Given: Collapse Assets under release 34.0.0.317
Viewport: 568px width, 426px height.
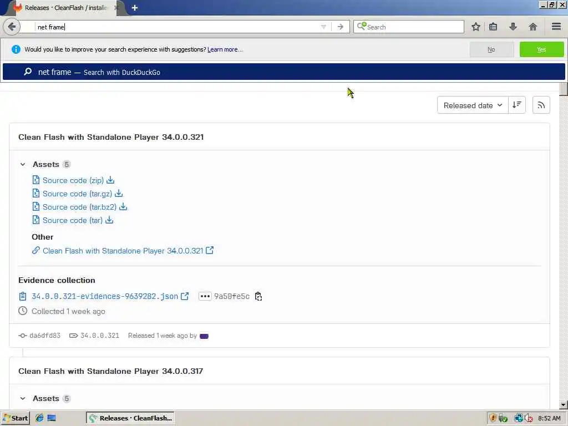Looking at the screenshot, I should click(x=23, y=398).
